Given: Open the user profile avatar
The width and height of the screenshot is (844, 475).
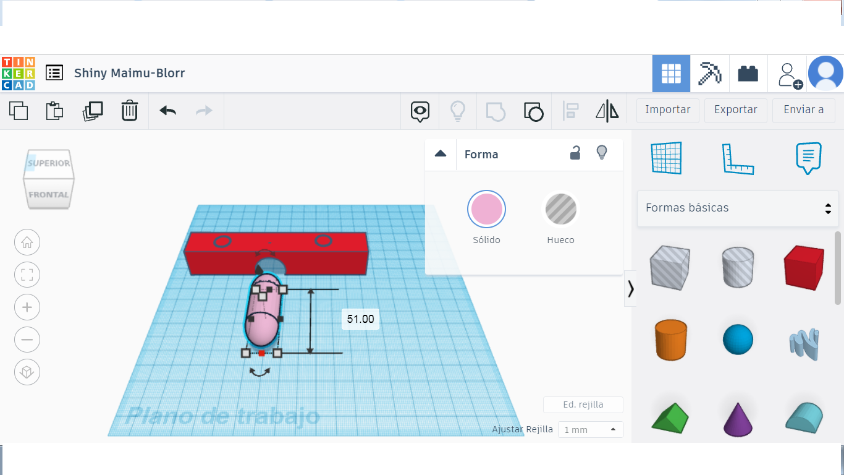Looking at the screenshot, I should click(x=825, y=74).
